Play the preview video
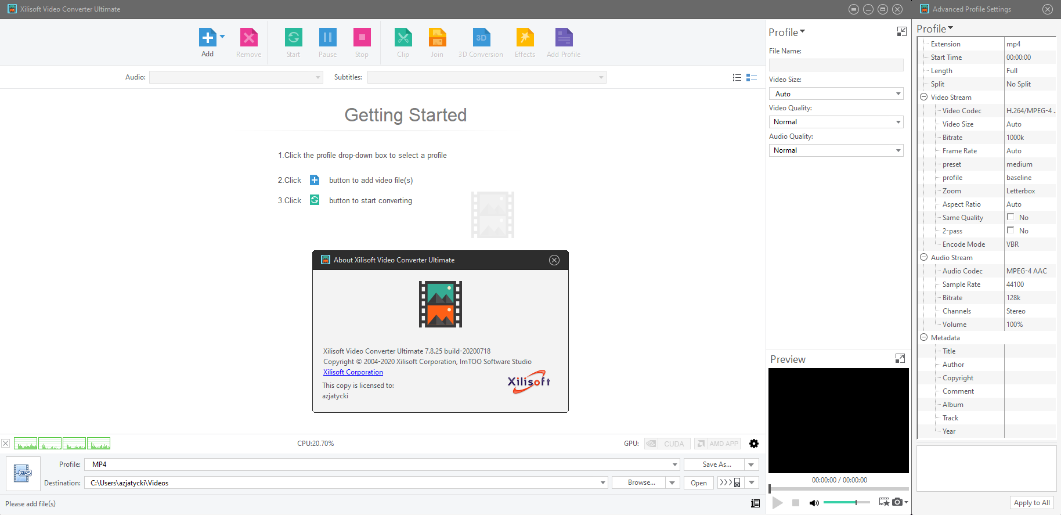This screenshot has height=515, width=1061. pyautogui.click(x=778, y=503)
